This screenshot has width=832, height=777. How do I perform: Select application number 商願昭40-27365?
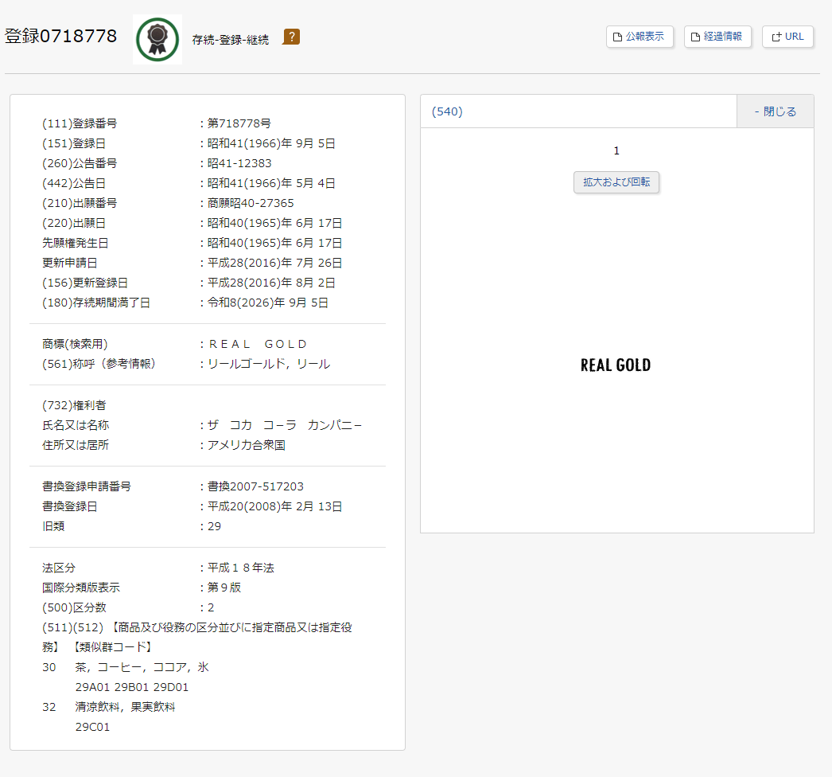point(251,203)
